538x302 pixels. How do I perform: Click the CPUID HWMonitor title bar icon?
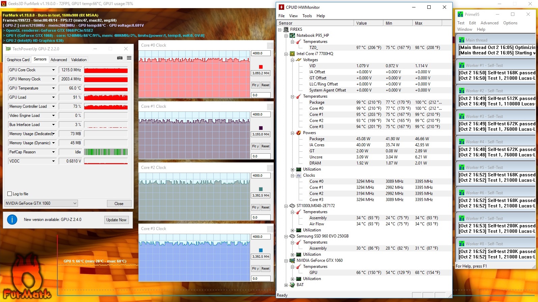point(281,7)
